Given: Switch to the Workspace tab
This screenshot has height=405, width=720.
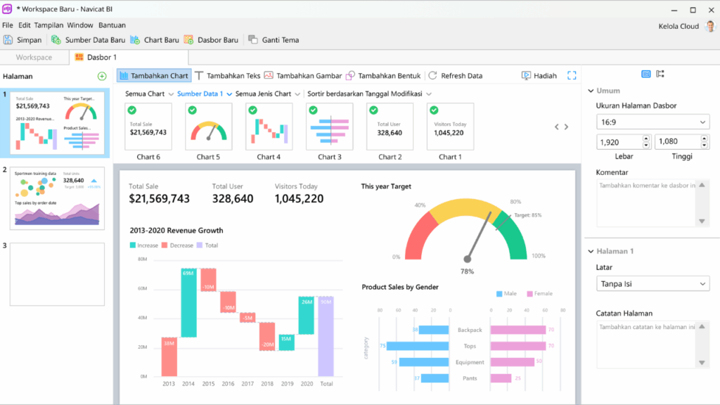Looking at the screenshot, I should (34, 57).
